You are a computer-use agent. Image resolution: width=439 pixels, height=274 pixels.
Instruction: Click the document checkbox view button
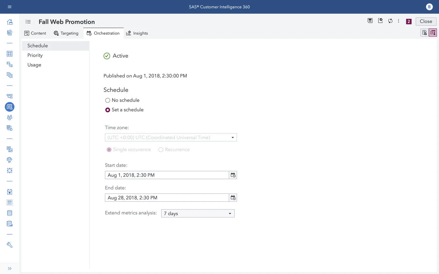coord(424,32)
